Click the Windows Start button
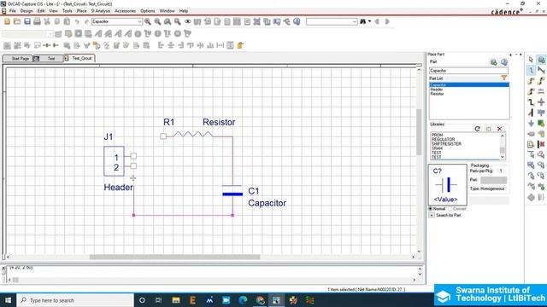The width and height of the screenshot is (547, 307). coord(8,300)
